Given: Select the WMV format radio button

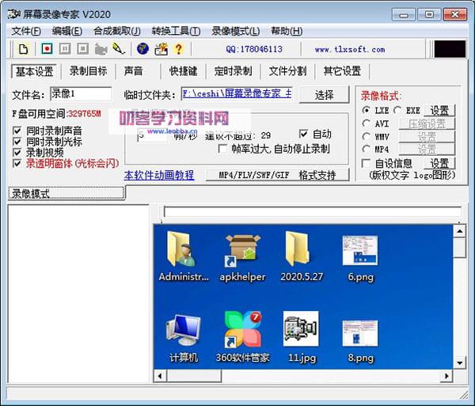Looking at the screenshot, I should click(367, 137).
